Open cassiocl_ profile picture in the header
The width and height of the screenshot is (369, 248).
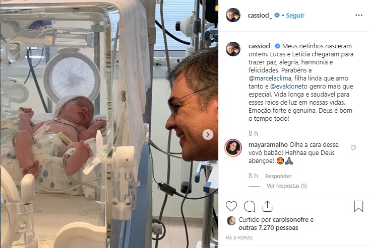[x=233, y=15]
